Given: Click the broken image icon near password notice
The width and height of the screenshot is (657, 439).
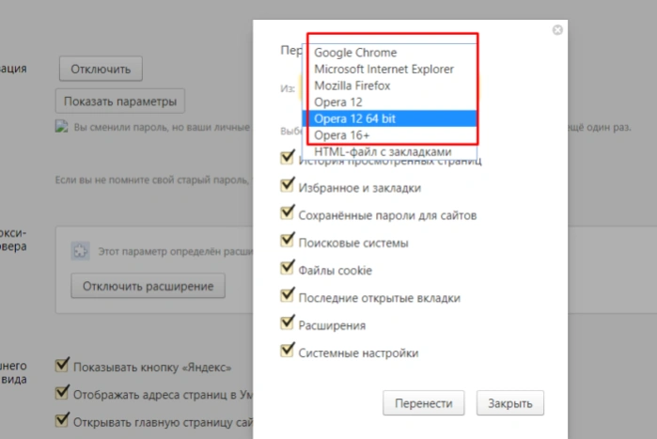Looking at the screenshot, I should (x=62, y=127).
